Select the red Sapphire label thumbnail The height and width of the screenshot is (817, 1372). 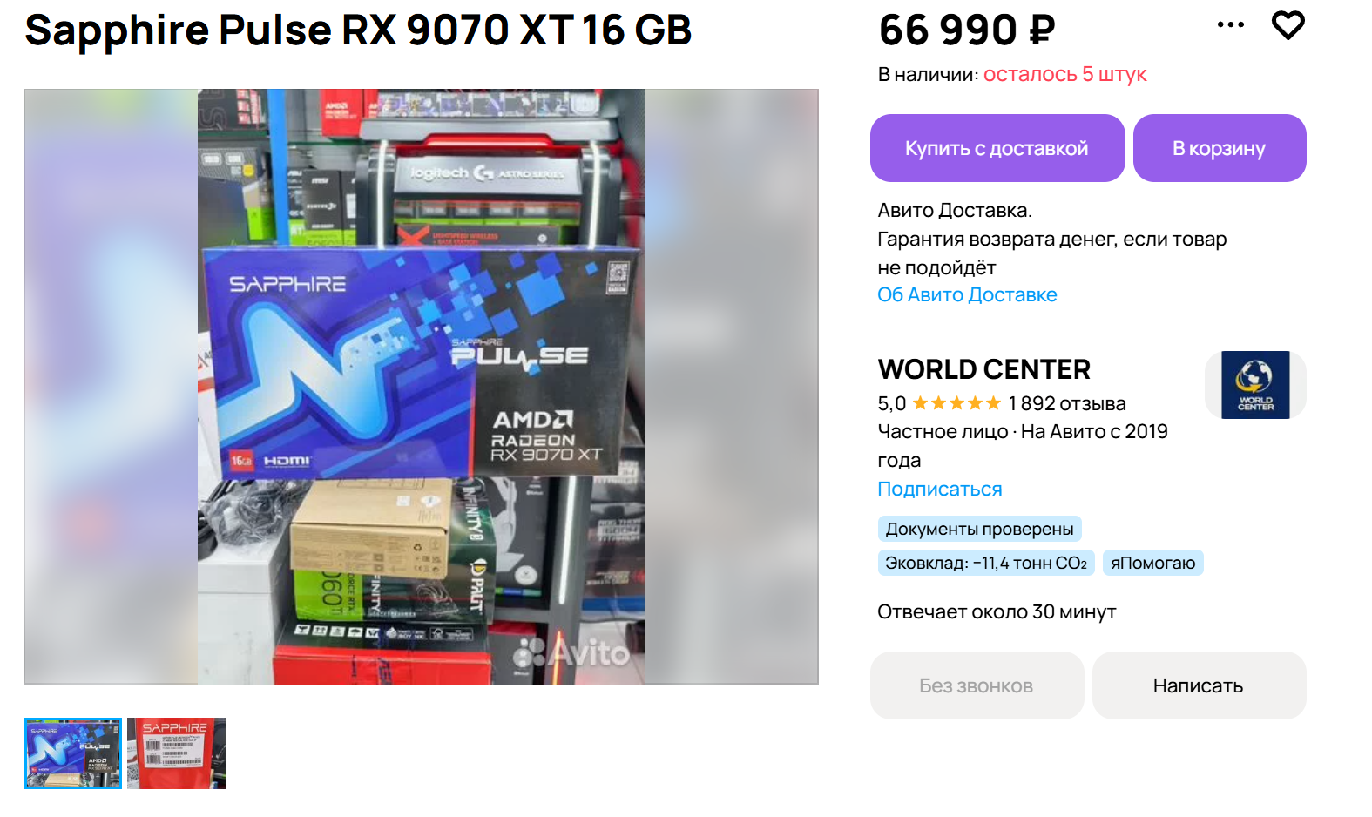176,753
